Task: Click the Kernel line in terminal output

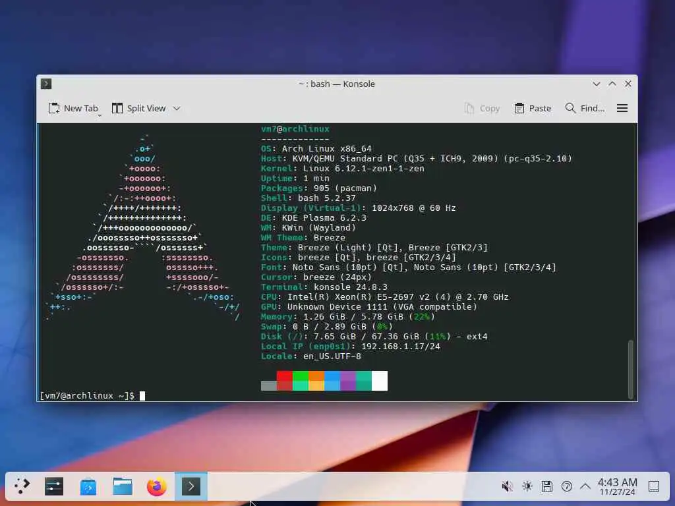Action: pos(342,168)
